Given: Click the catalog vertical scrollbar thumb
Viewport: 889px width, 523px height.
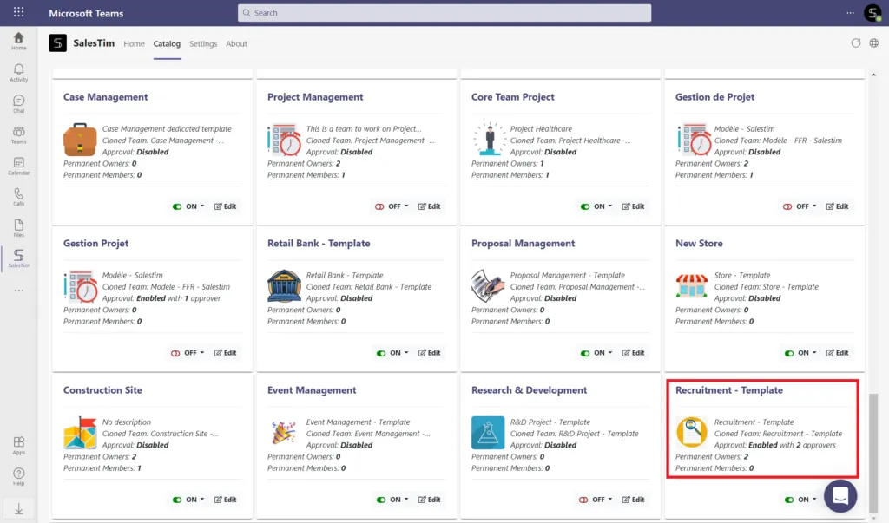Looking at the screenshot, I should (873, 454).
